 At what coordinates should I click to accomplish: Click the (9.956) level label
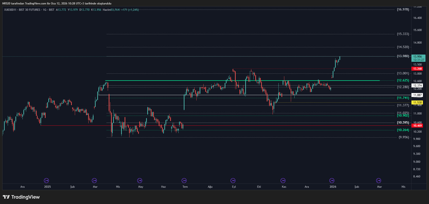(404, 137)
